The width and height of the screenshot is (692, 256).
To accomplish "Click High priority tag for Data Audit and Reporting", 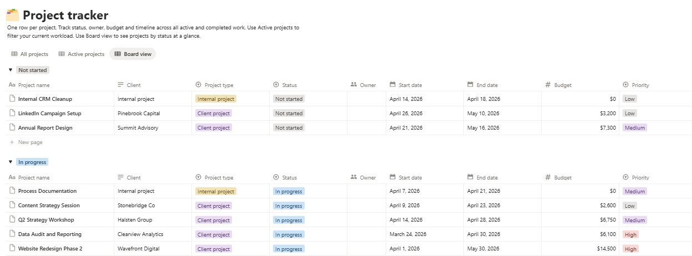I will (630, 234).
